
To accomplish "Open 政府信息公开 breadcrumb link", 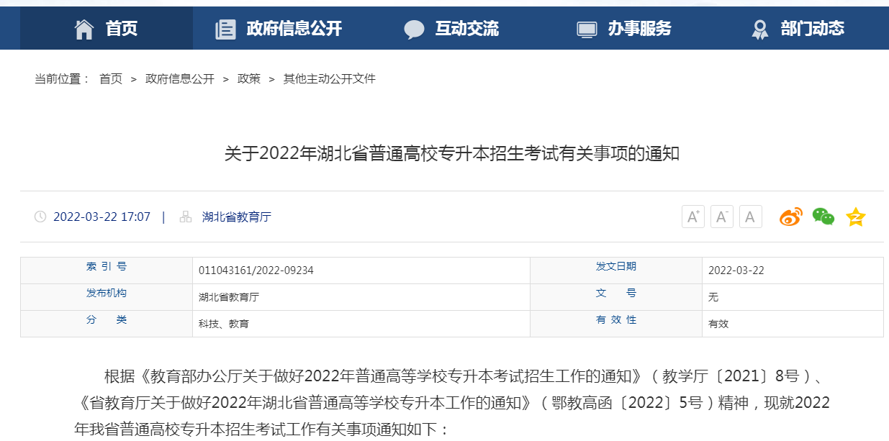I will (180, 79).
